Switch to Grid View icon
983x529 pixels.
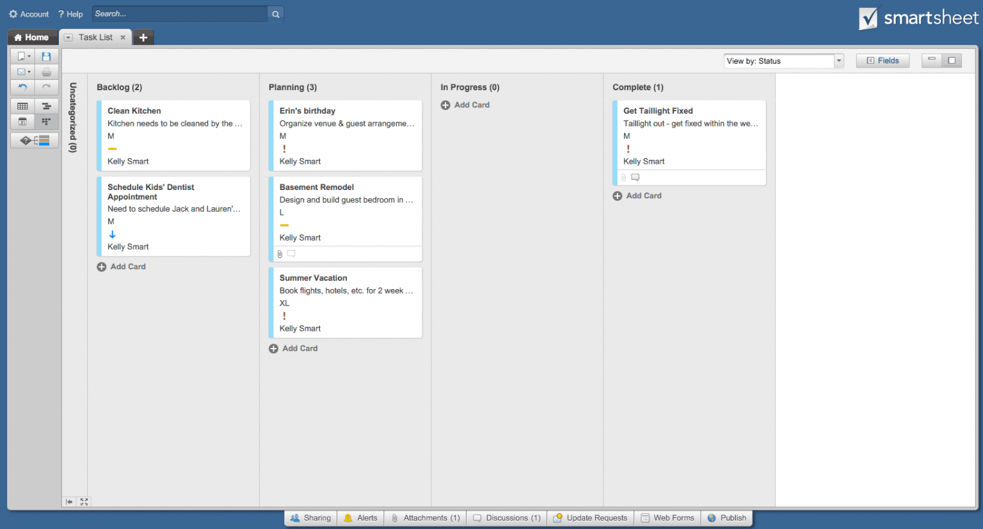pos(22,106)
